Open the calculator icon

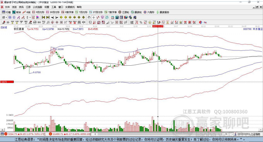point(117,17)
